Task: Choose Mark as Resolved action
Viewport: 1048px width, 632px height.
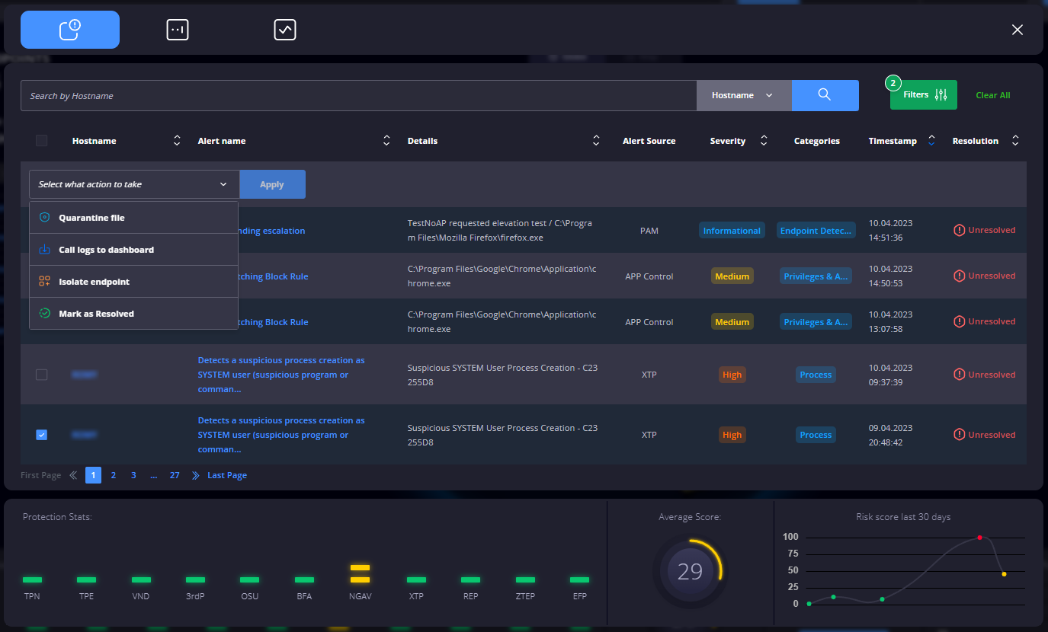Action: (134, 314)
